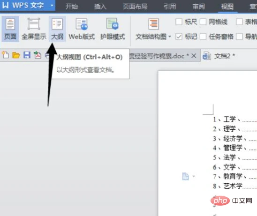Click the paste options icon beside text
The height and width of the screenshot is (216, 257).
pos(186,177)
